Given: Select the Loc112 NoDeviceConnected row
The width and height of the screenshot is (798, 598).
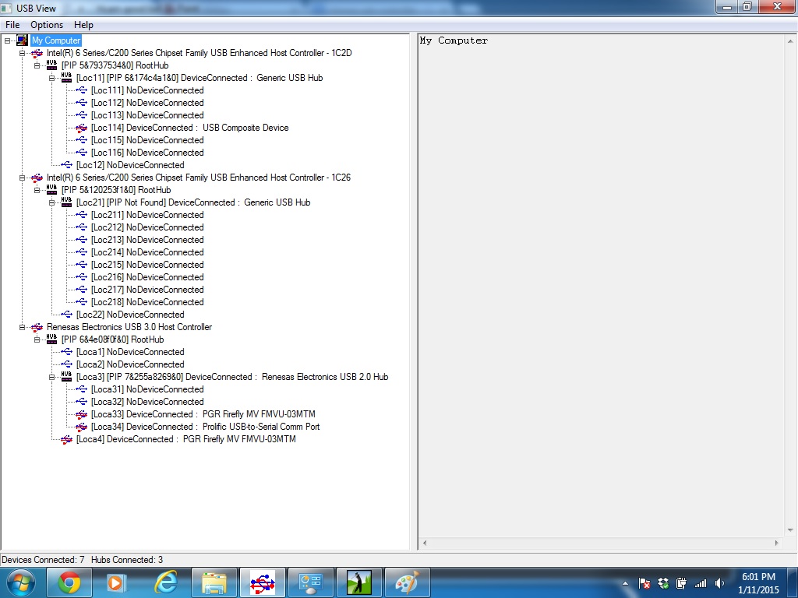Looking at the screenshot, I should [x=147, y=103].
